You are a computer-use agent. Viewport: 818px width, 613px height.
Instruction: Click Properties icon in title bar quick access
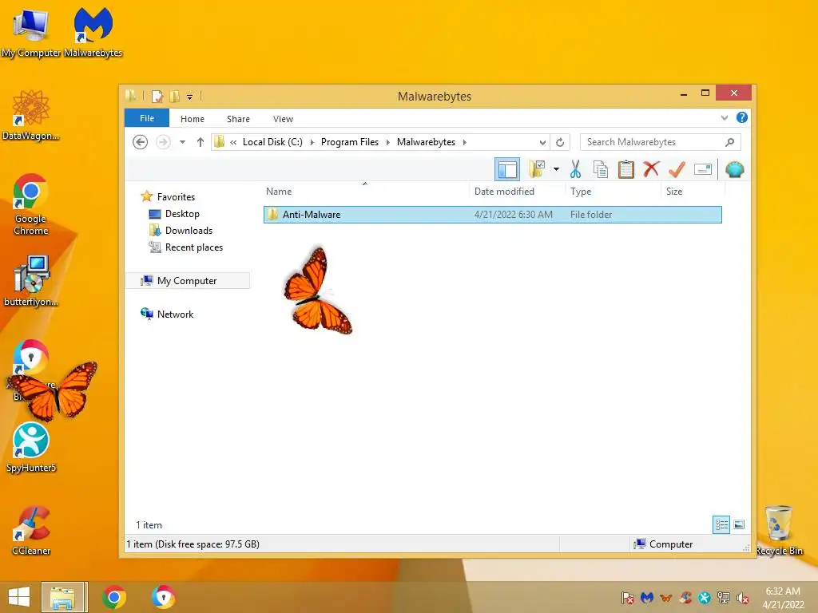point(157,97)
